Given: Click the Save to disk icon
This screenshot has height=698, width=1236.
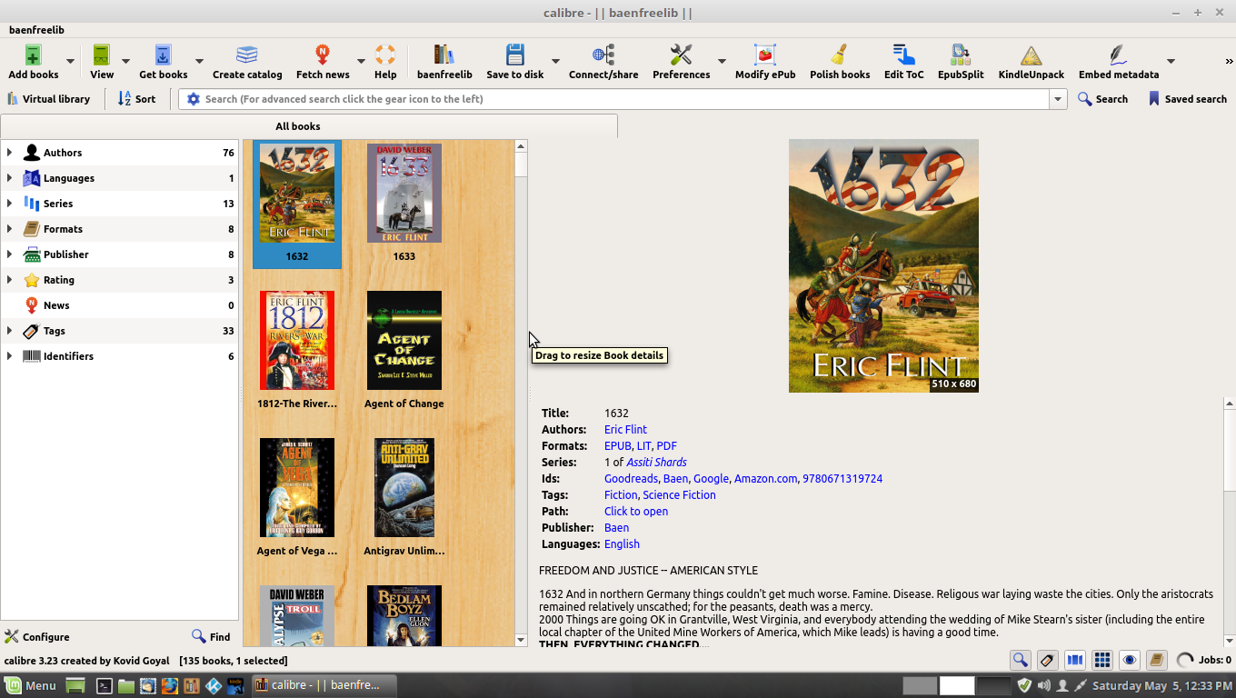Looking at the screenshot, I should pyautogui.click(x=515, y=55).
